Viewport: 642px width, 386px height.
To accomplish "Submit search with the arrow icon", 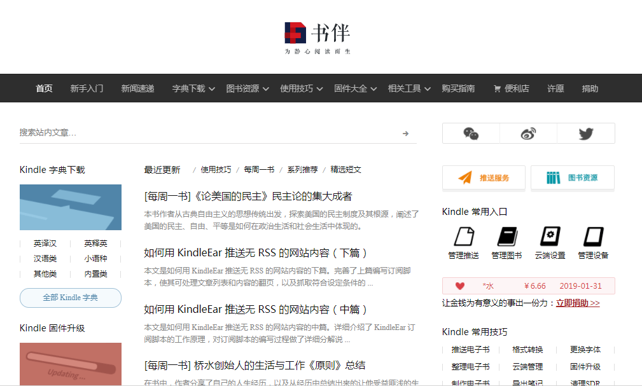I will pyautogui.click(x=405, y=134).
